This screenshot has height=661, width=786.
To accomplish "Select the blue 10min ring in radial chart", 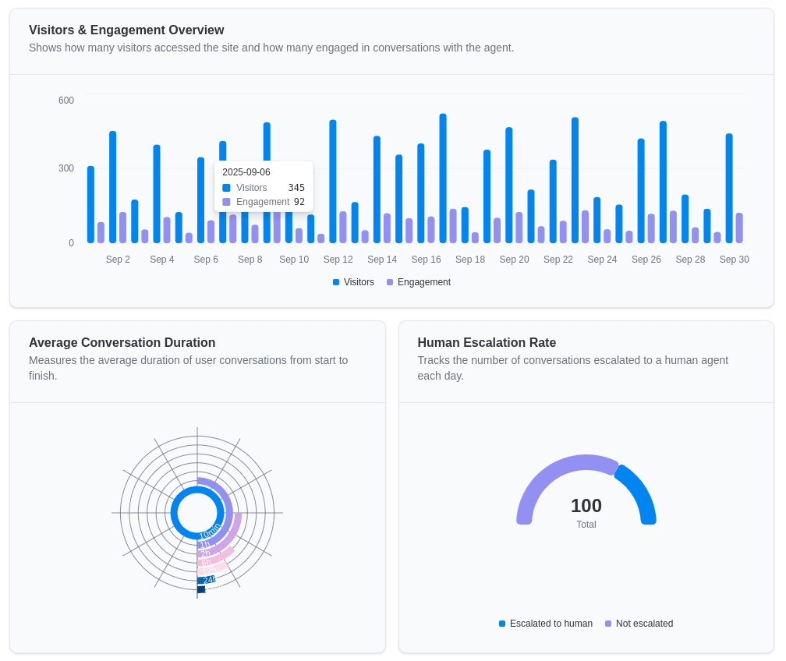I will pyautogui.click(x=174, y=513).
